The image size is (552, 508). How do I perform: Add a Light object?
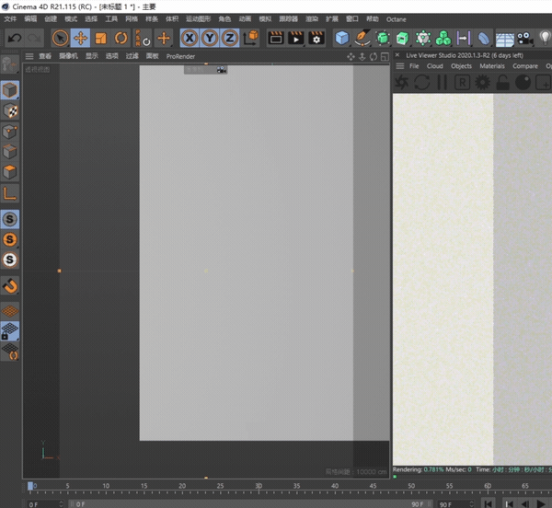tap(545, 38)
